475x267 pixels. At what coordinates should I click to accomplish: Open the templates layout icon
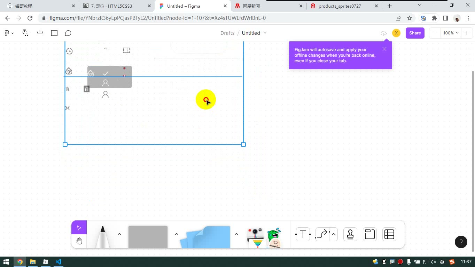click(x=54, y=33)
